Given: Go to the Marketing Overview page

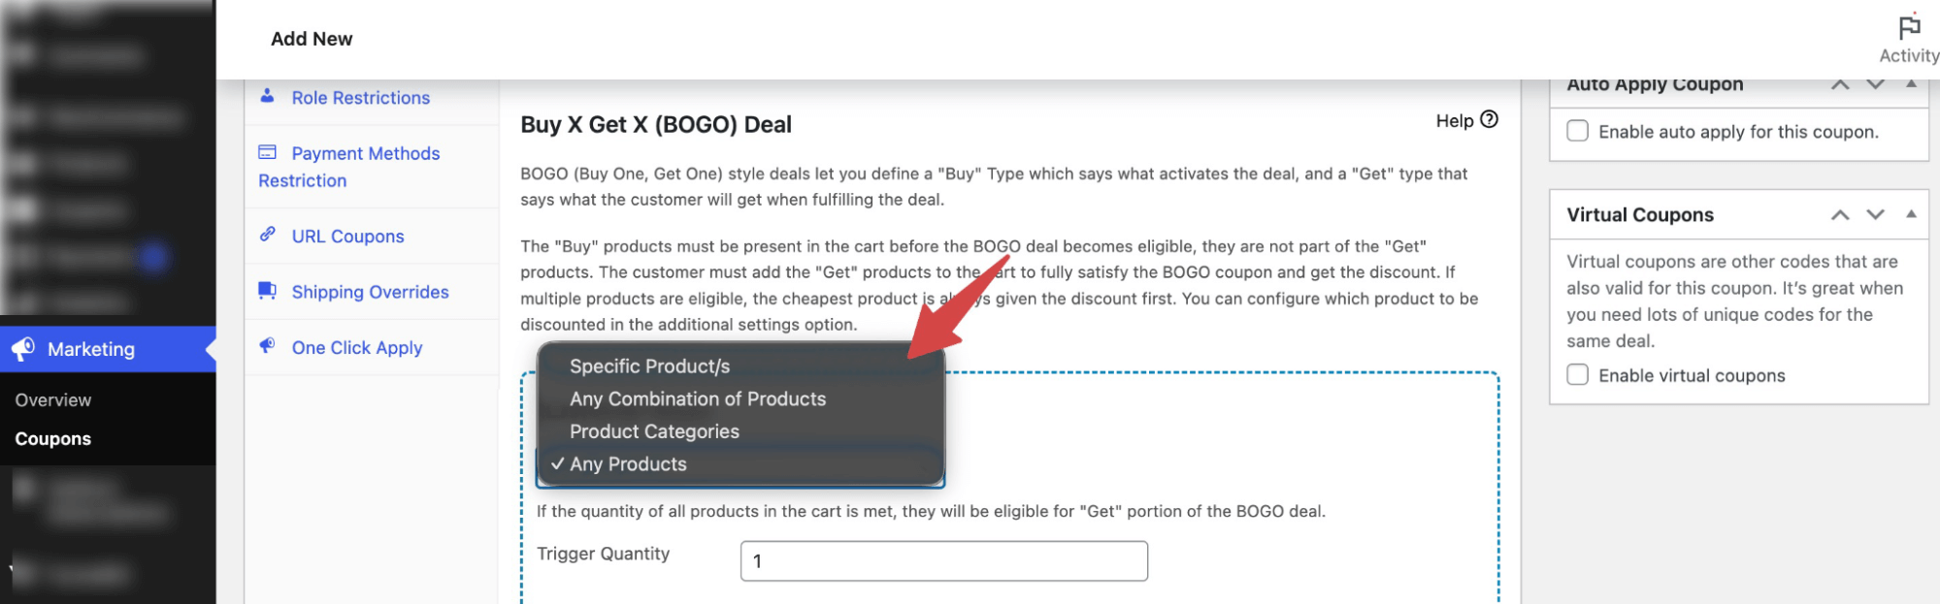Looking at the screenshot, I should (x=53, y=398).
